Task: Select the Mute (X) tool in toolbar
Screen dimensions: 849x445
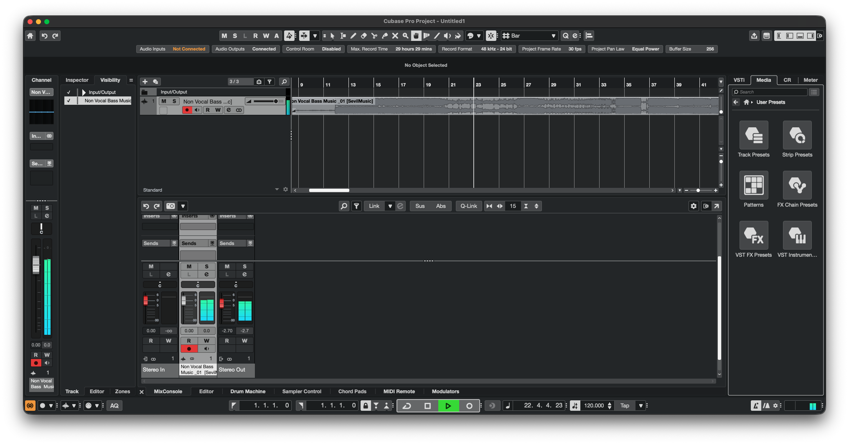Action: [395, 36]
